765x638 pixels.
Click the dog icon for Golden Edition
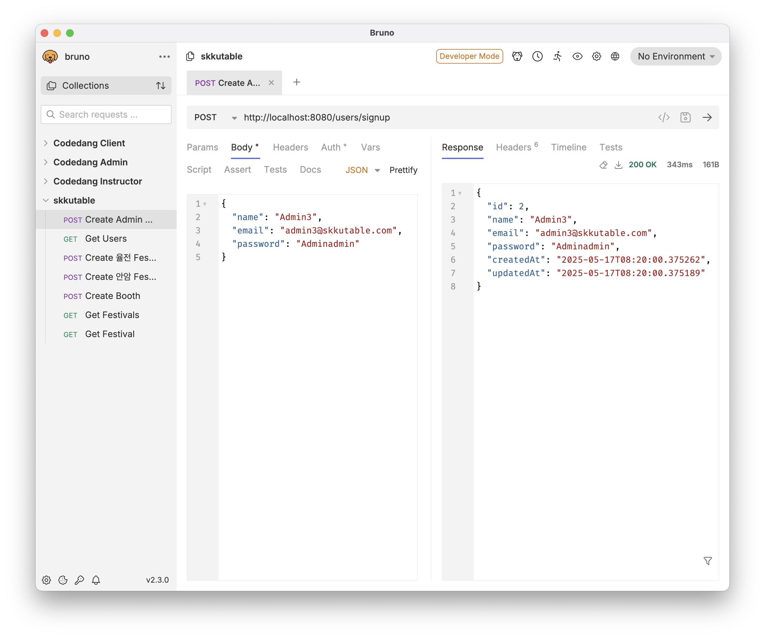(517, 56)
